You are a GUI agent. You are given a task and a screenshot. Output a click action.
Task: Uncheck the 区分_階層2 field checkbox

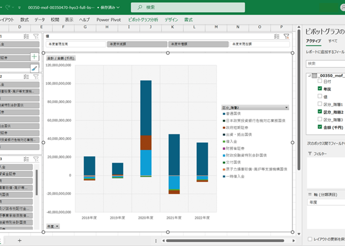tap(320, 111)
